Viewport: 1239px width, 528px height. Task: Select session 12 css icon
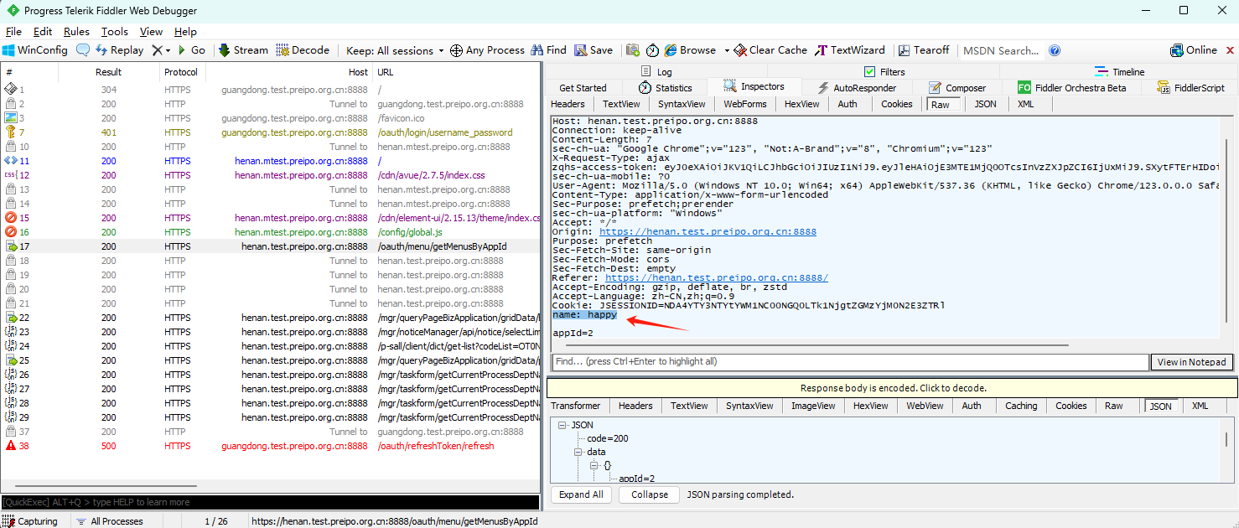[11, 175]
